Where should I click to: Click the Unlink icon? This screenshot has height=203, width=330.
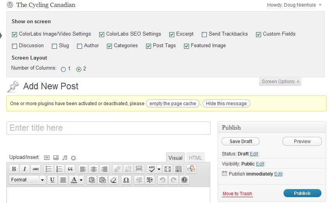128,169
